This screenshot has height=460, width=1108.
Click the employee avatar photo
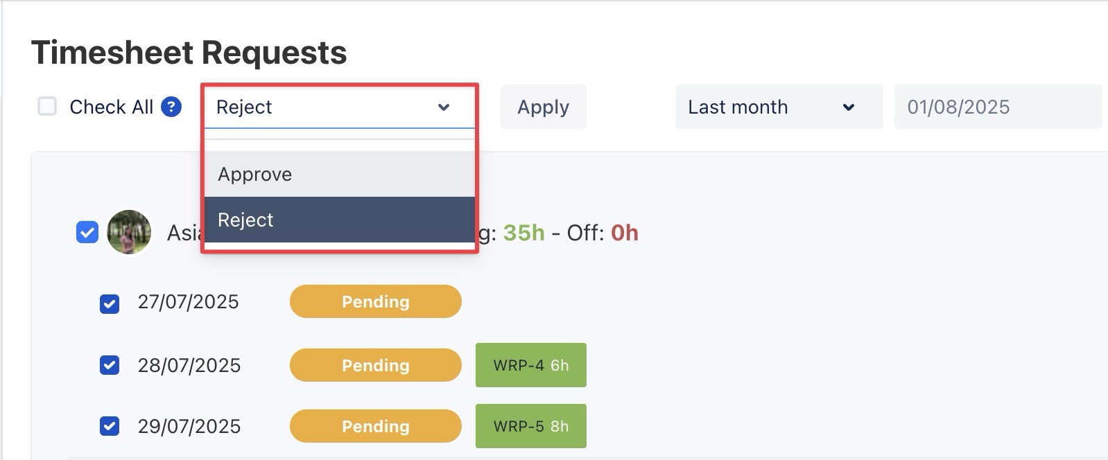click(x=129, y=232)
